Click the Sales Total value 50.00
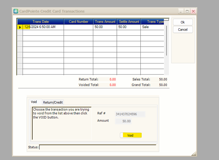Viewport: 219px width, 160px height. tap(163, 79)
